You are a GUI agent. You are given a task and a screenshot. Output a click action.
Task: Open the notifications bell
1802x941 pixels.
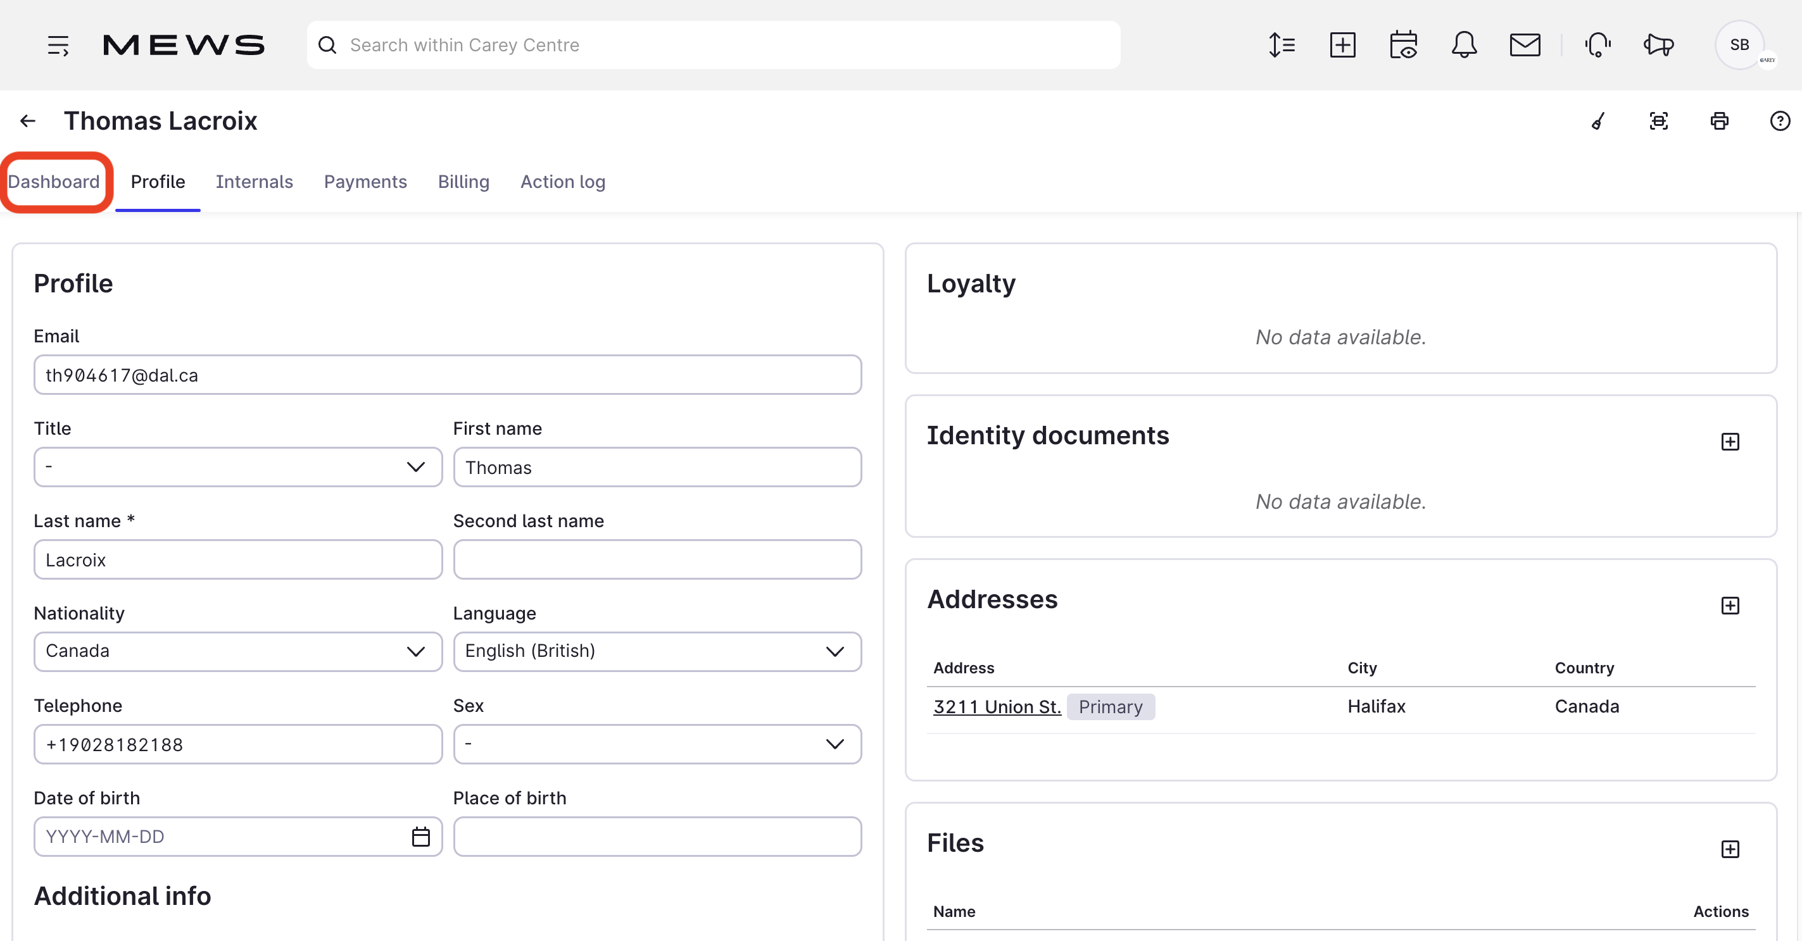(1463, 46)
